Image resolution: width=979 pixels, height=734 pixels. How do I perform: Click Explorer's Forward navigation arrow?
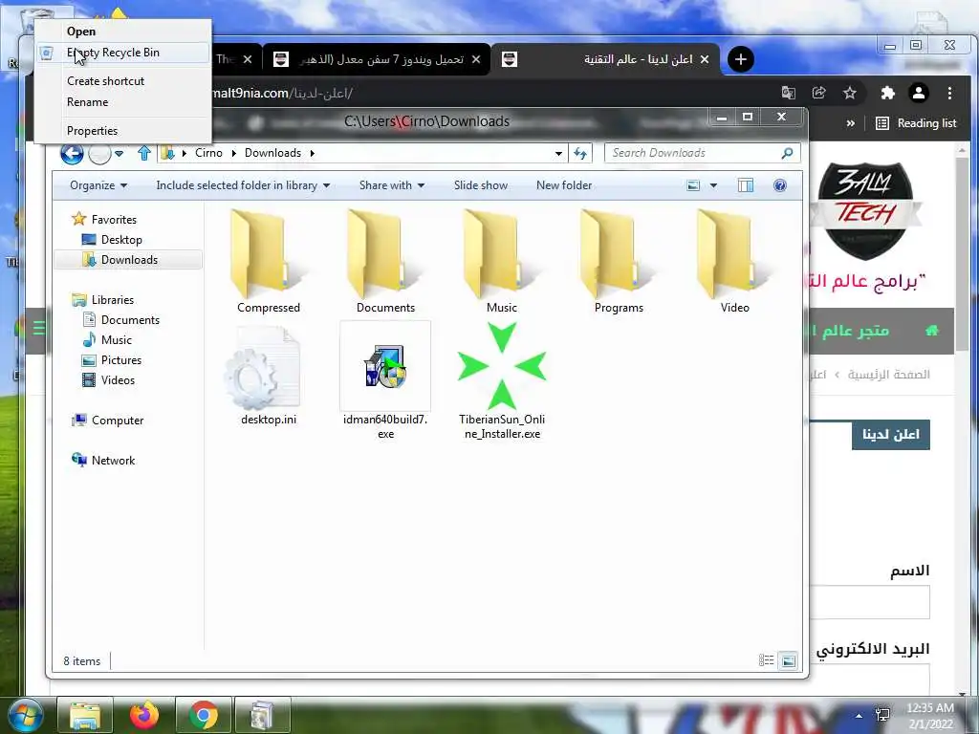pos(99,153)
